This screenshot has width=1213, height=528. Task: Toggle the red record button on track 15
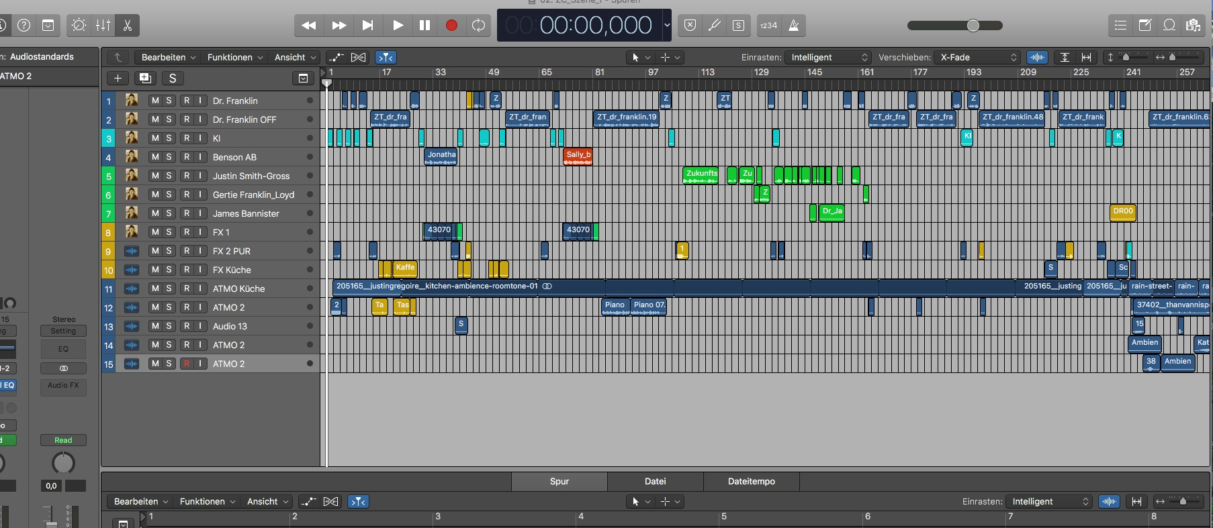point(187,364)
